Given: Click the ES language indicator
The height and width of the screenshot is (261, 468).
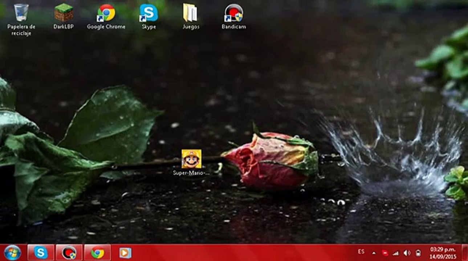Looking at the screenshot, I should point(361,252).
